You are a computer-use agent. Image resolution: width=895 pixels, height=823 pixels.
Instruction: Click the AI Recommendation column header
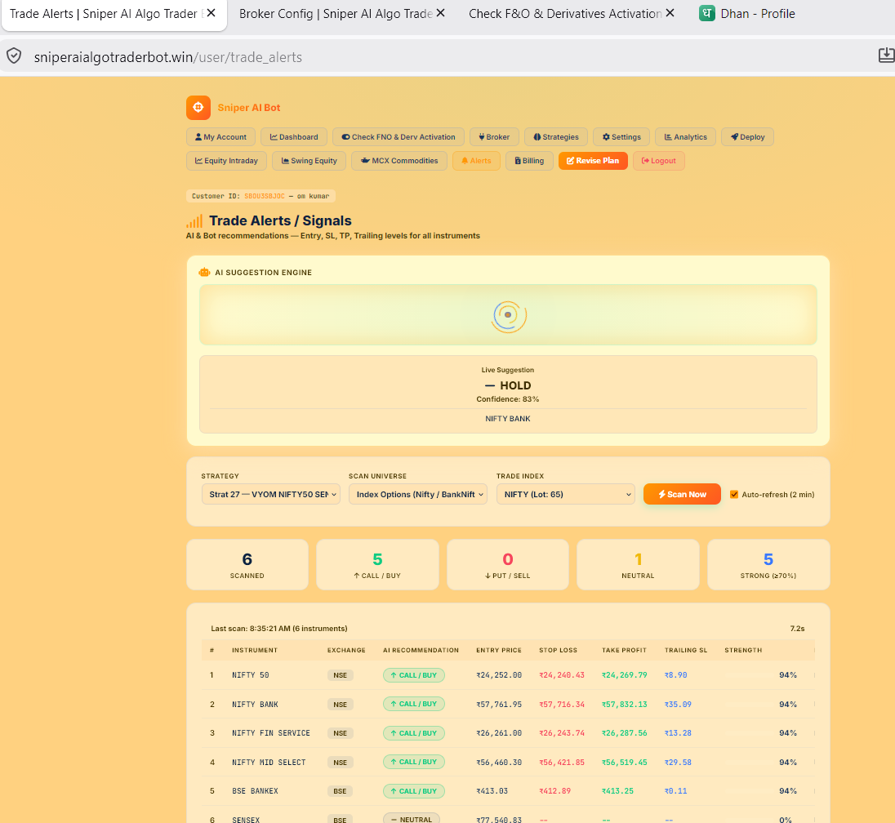click(421, 650)
